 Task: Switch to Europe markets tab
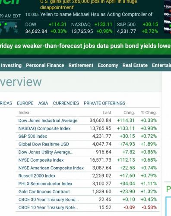point(25,103)
